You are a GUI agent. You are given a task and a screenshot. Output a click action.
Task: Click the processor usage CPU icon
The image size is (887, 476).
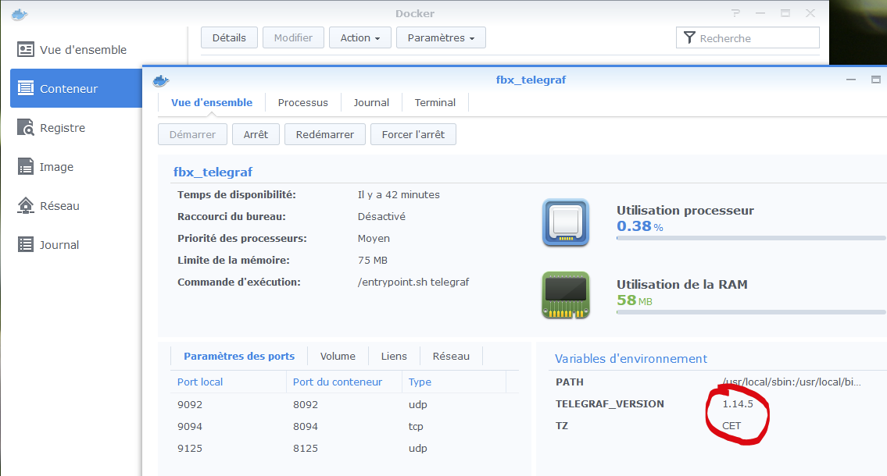pos(565,223)
